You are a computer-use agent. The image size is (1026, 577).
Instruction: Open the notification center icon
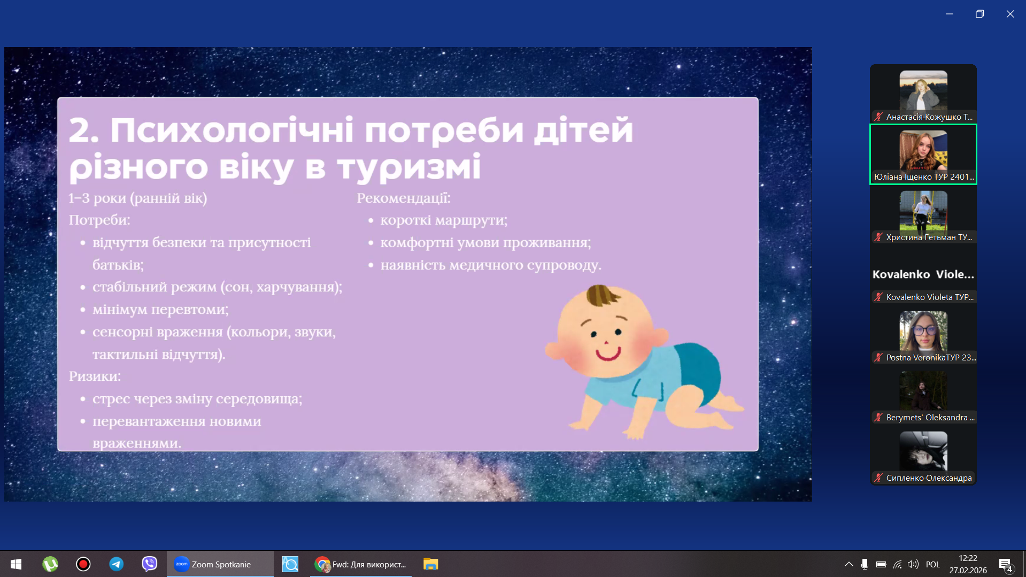coord(1005,565)
